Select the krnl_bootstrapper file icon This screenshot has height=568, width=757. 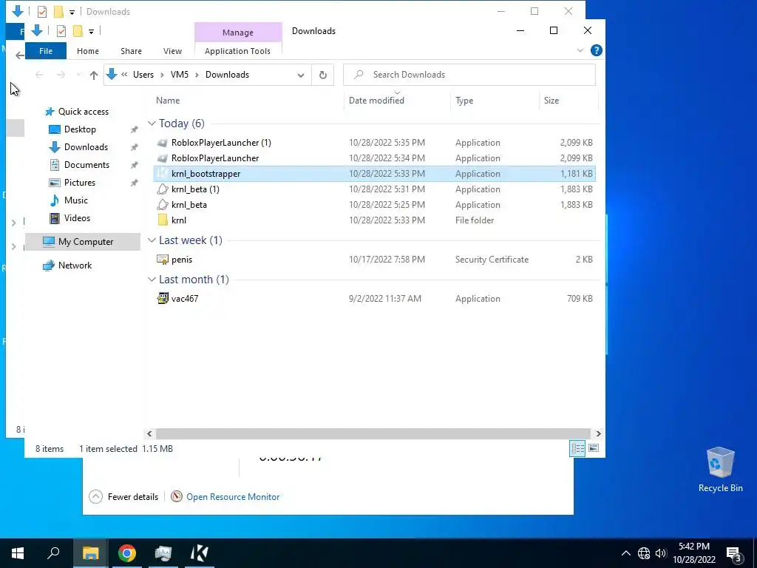163,173
